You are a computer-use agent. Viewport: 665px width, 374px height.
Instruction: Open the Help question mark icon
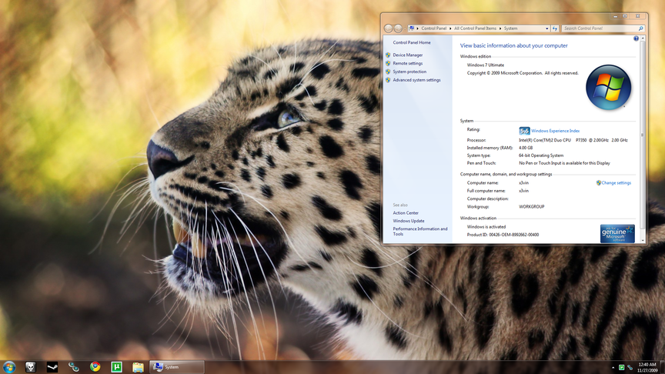tap(636, 38)
